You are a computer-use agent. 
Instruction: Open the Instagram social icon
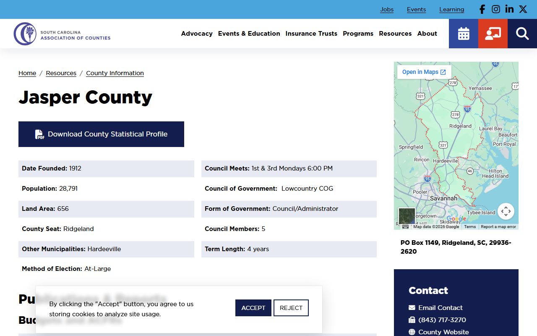click(496, 9)
